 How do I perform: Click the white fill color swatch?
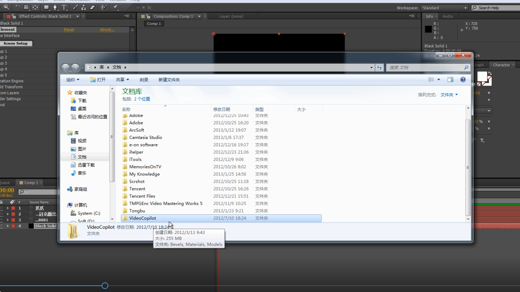[482, 77]
